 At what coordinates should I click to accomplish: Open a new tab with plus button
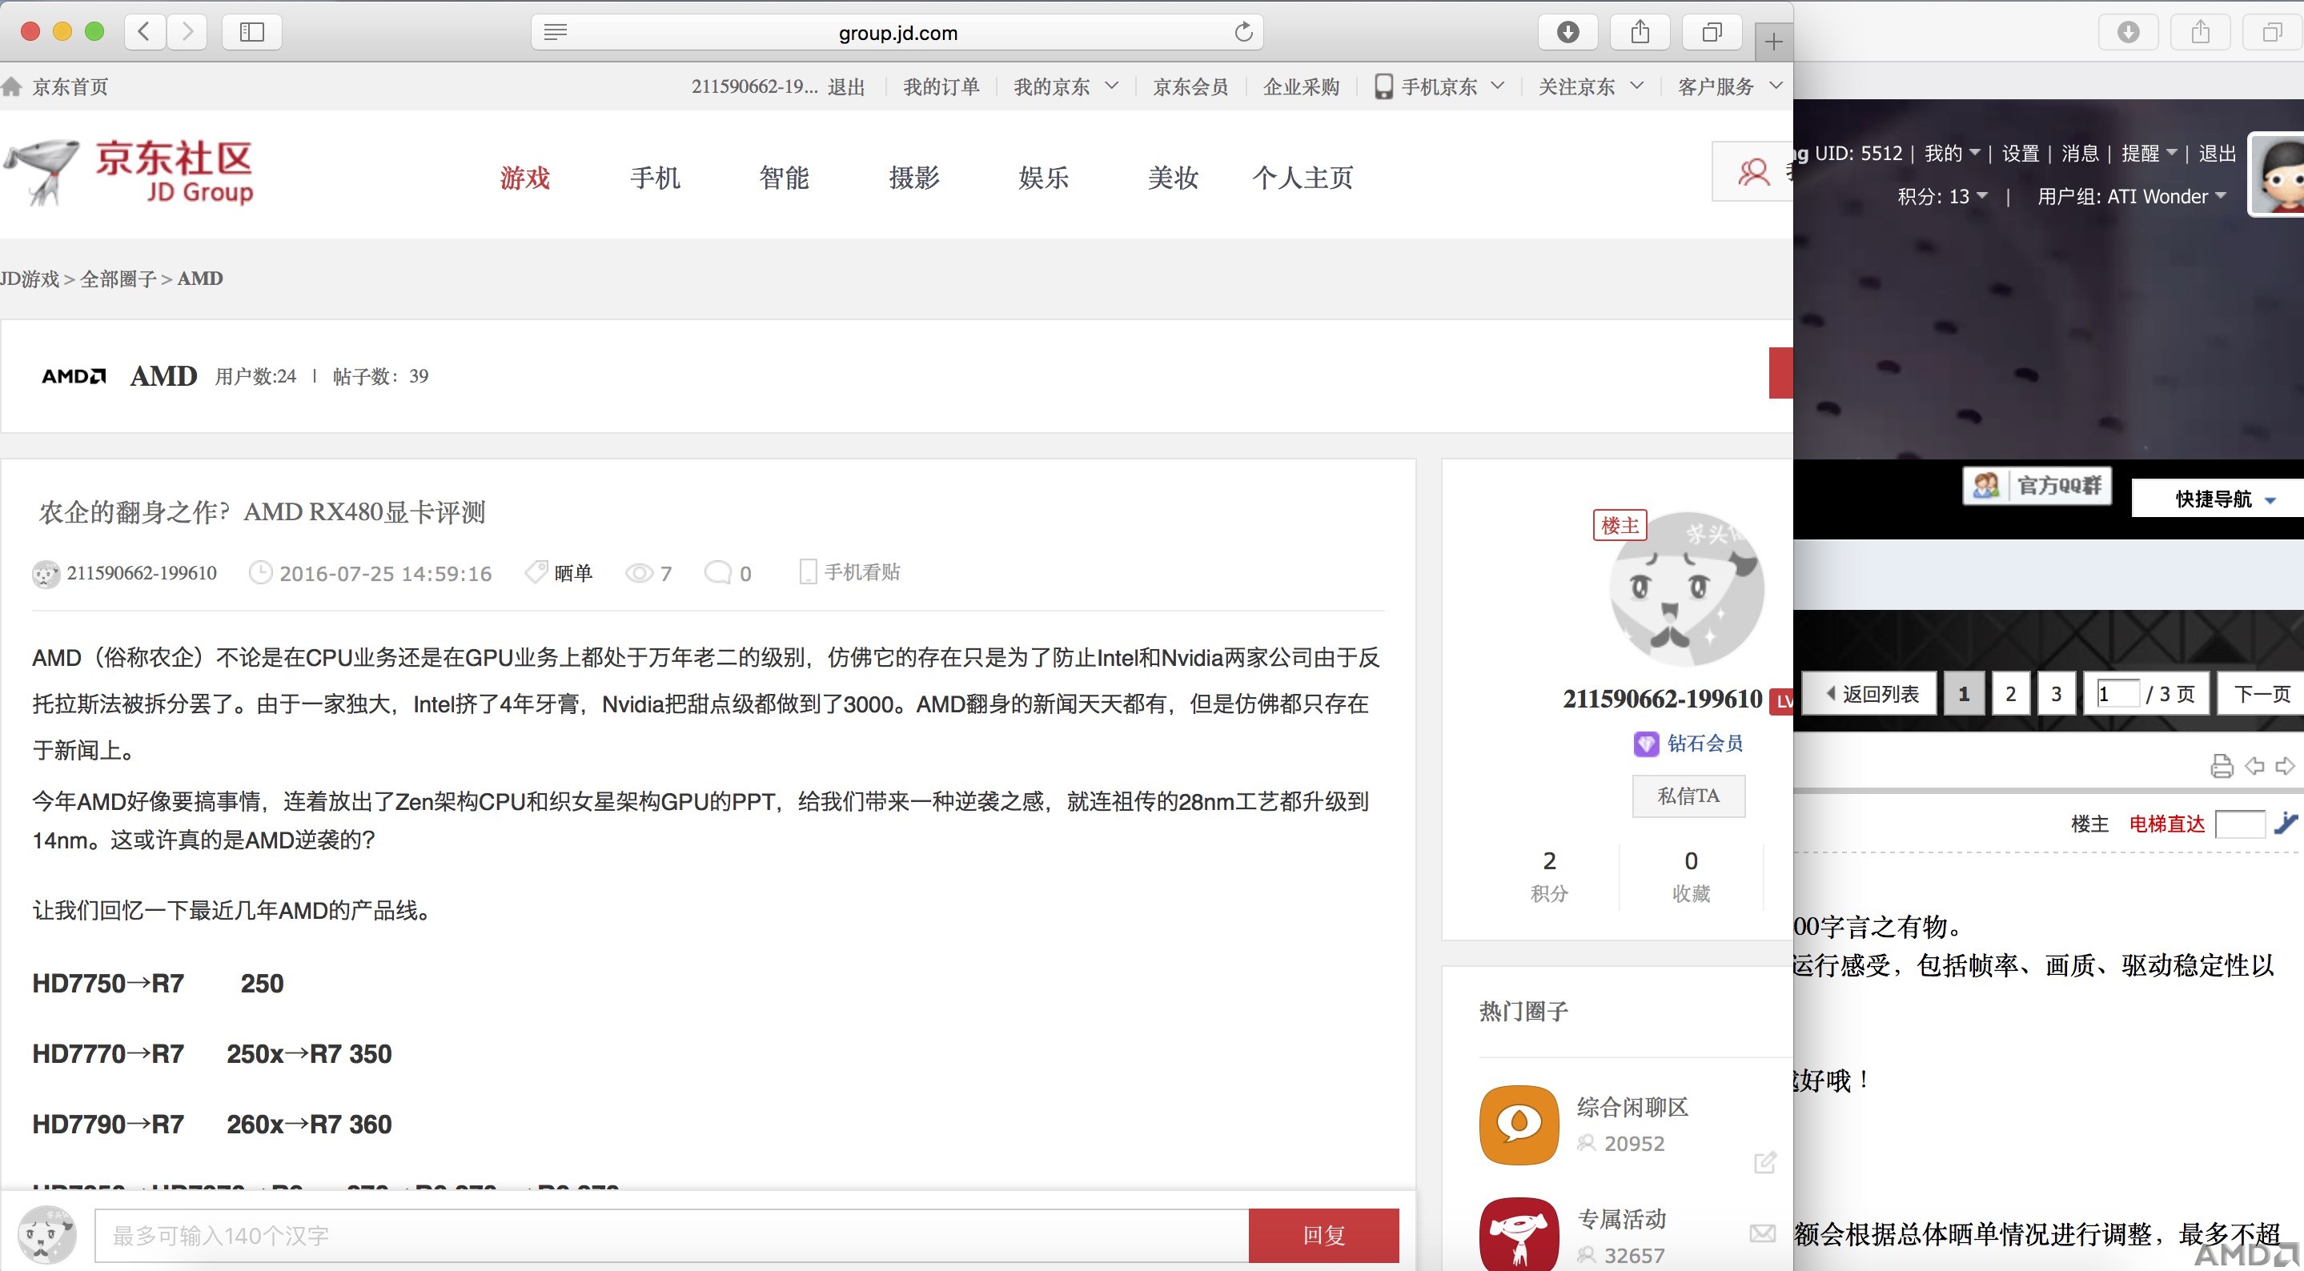tap(1773, 41)
